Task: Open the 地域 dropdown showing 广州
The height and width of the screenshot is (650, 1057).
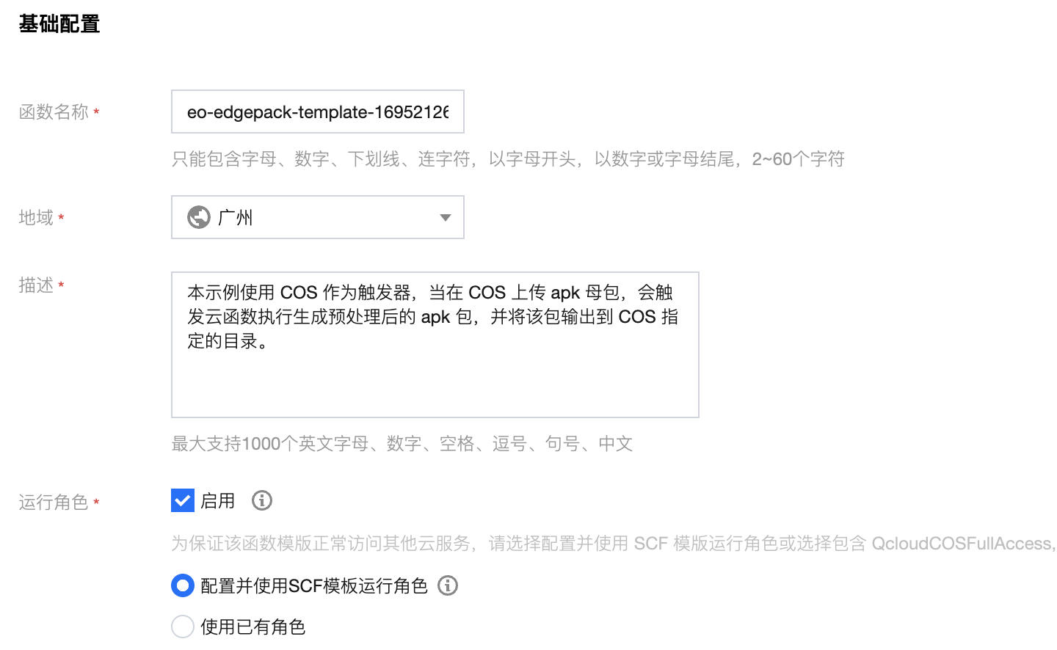Action: 317,217
